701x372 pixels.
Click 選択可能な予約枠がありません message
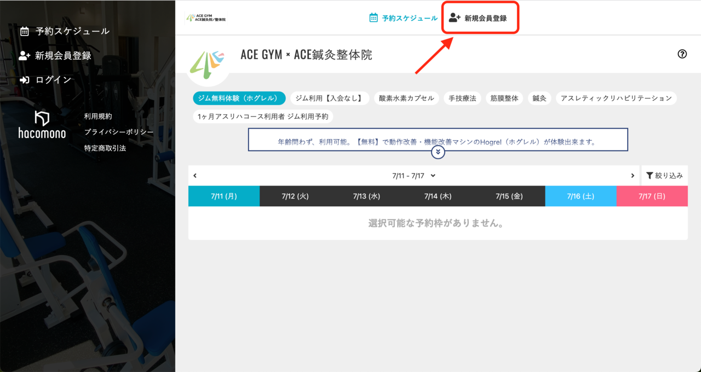click(436, 223)
